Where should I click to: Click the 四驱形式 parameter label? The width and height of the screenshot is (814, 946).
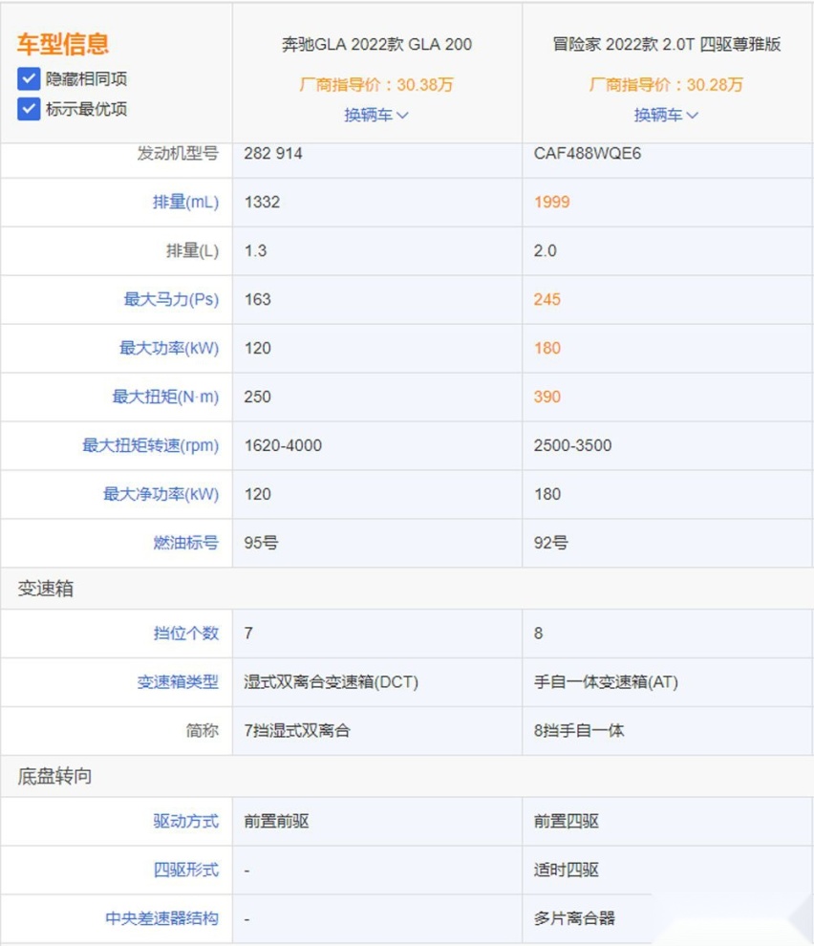[x=186, y=870]
